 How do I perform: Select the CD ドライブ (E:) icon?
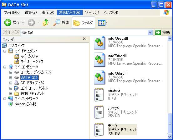pos(17,83)
